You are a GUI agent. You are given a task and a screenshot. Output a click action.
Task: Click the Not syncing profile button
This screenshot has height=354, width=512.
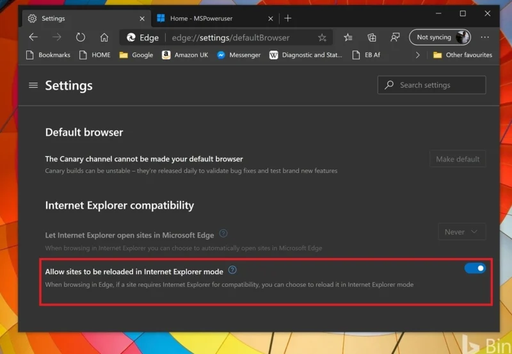[440, 37]
